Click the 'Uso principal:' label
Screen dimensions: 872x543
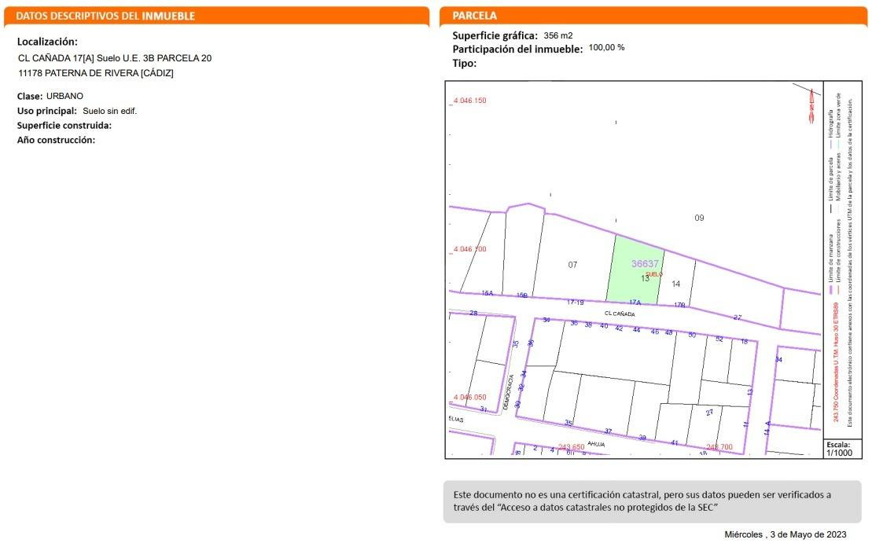pyautogui.click(x=46, y=111)
